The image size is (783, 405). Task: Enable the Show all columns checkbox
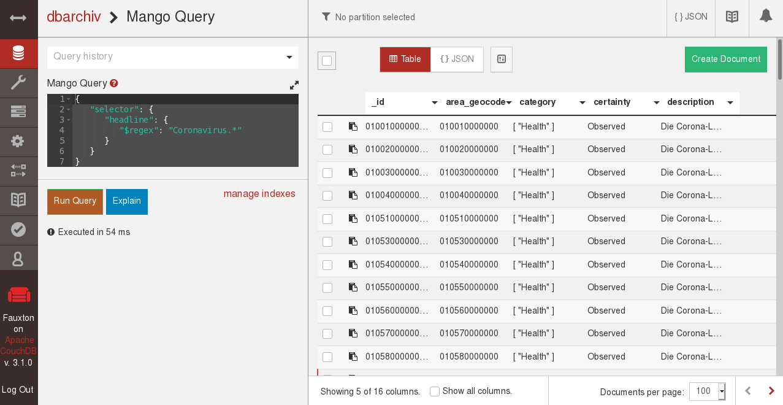coord(435,391)
